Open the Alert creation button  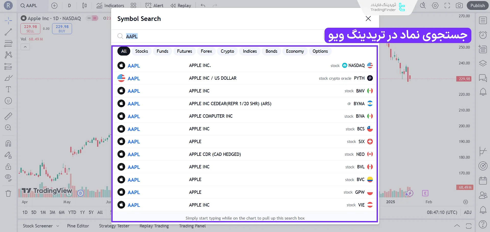click(x=154, y=6)
